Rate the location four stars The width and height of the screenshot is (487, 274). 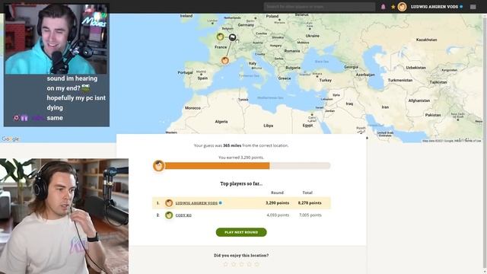tap(249, 264)
